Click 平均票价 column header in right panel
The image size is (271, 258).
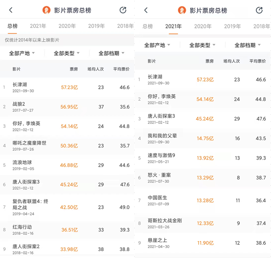click(x=258, y=61)
